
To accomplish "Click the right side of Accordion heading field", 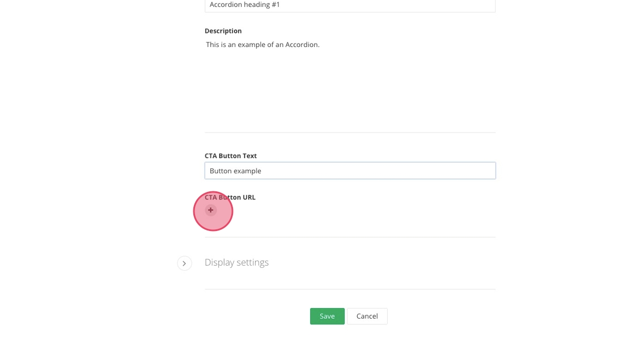I will click(x=482, y=5).
